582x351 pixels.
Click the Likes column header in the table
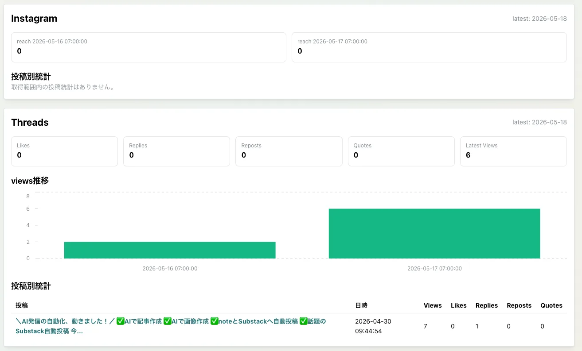(x=459, y=305)
